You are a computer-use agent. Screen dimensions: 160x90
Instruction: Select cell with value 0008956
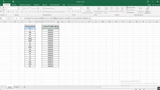[50, 47]
